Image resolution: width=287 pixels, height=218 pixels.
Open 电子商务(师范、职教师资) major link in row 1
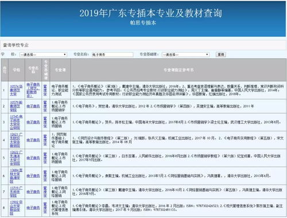tap(33, 90)
